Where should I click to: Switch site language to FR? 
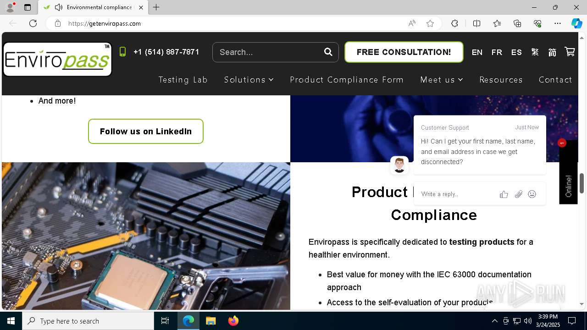[x=497, y=52]
